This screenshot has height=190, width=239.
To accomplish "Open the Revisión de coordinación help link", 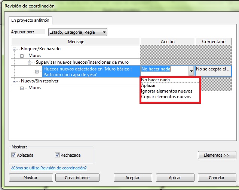I will pos(49,168).
